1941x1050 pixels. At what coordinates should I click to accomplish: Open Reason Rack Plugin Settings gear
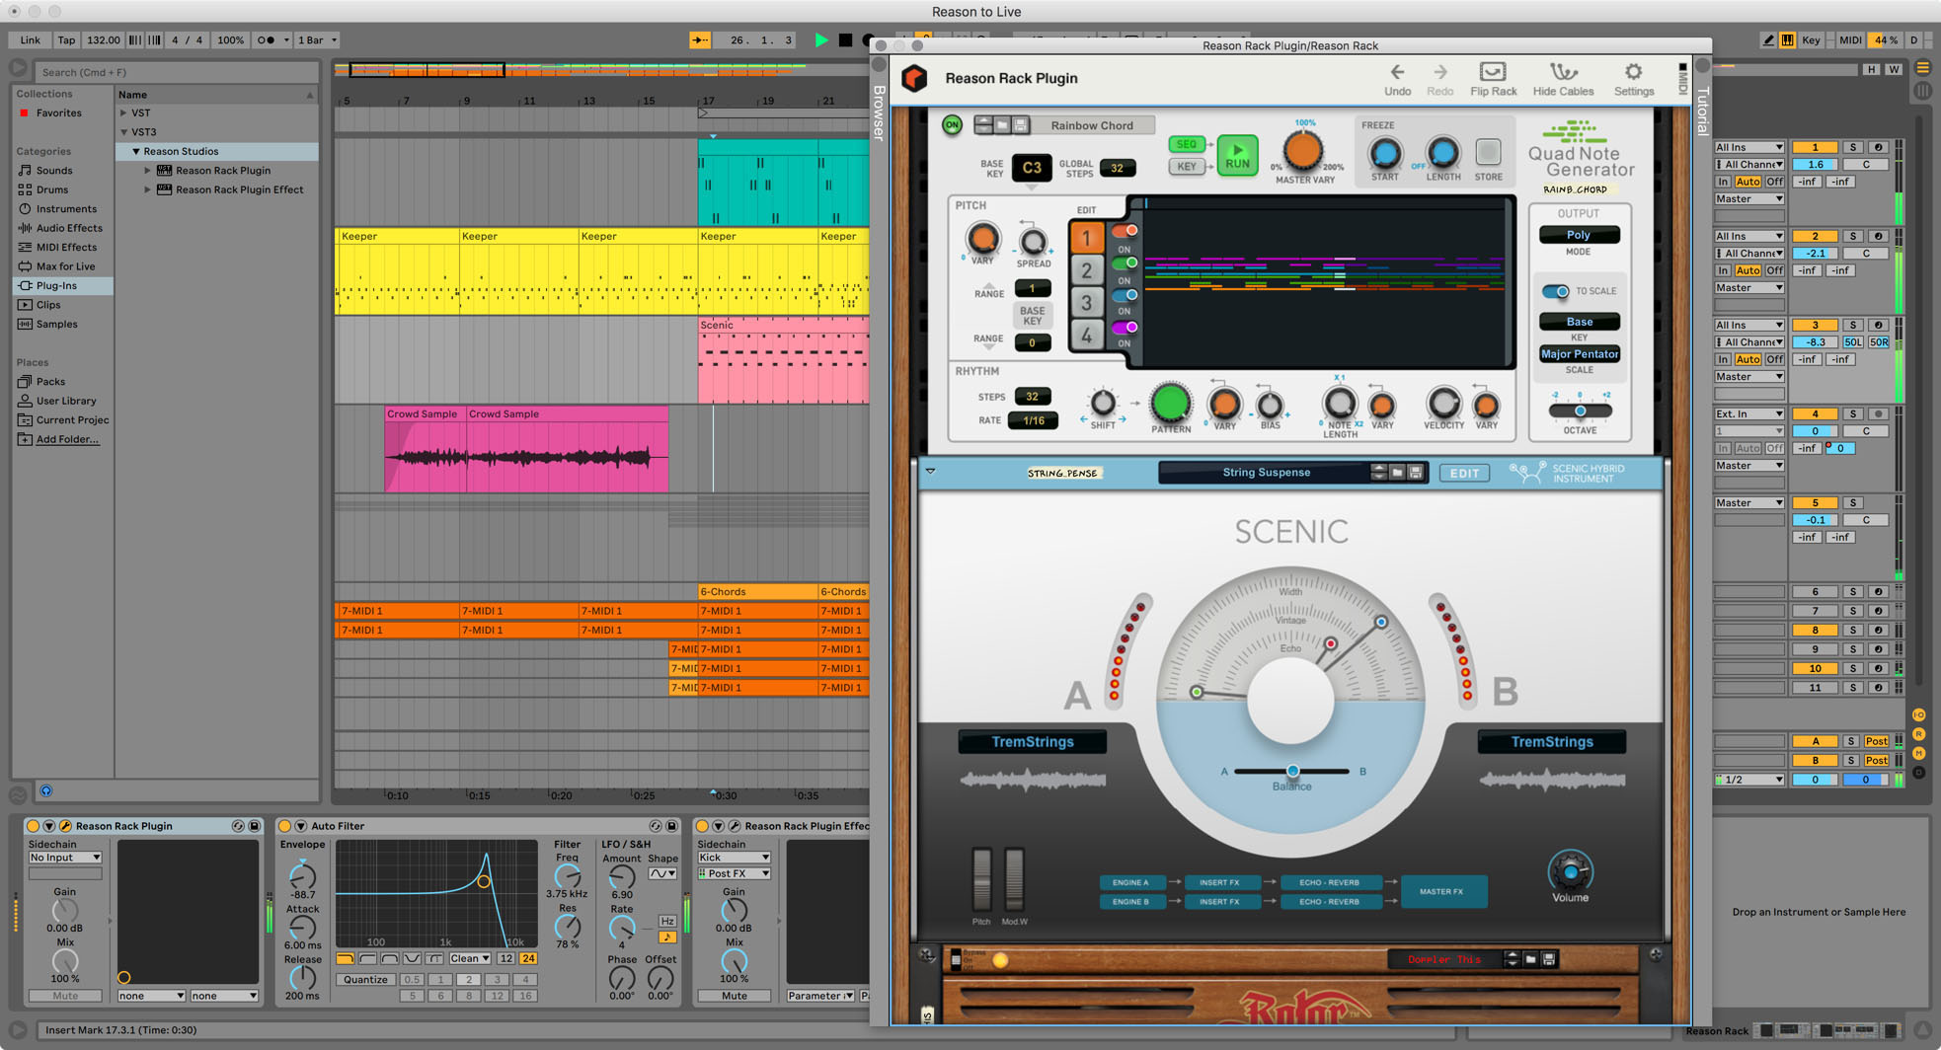[1633, 73]
